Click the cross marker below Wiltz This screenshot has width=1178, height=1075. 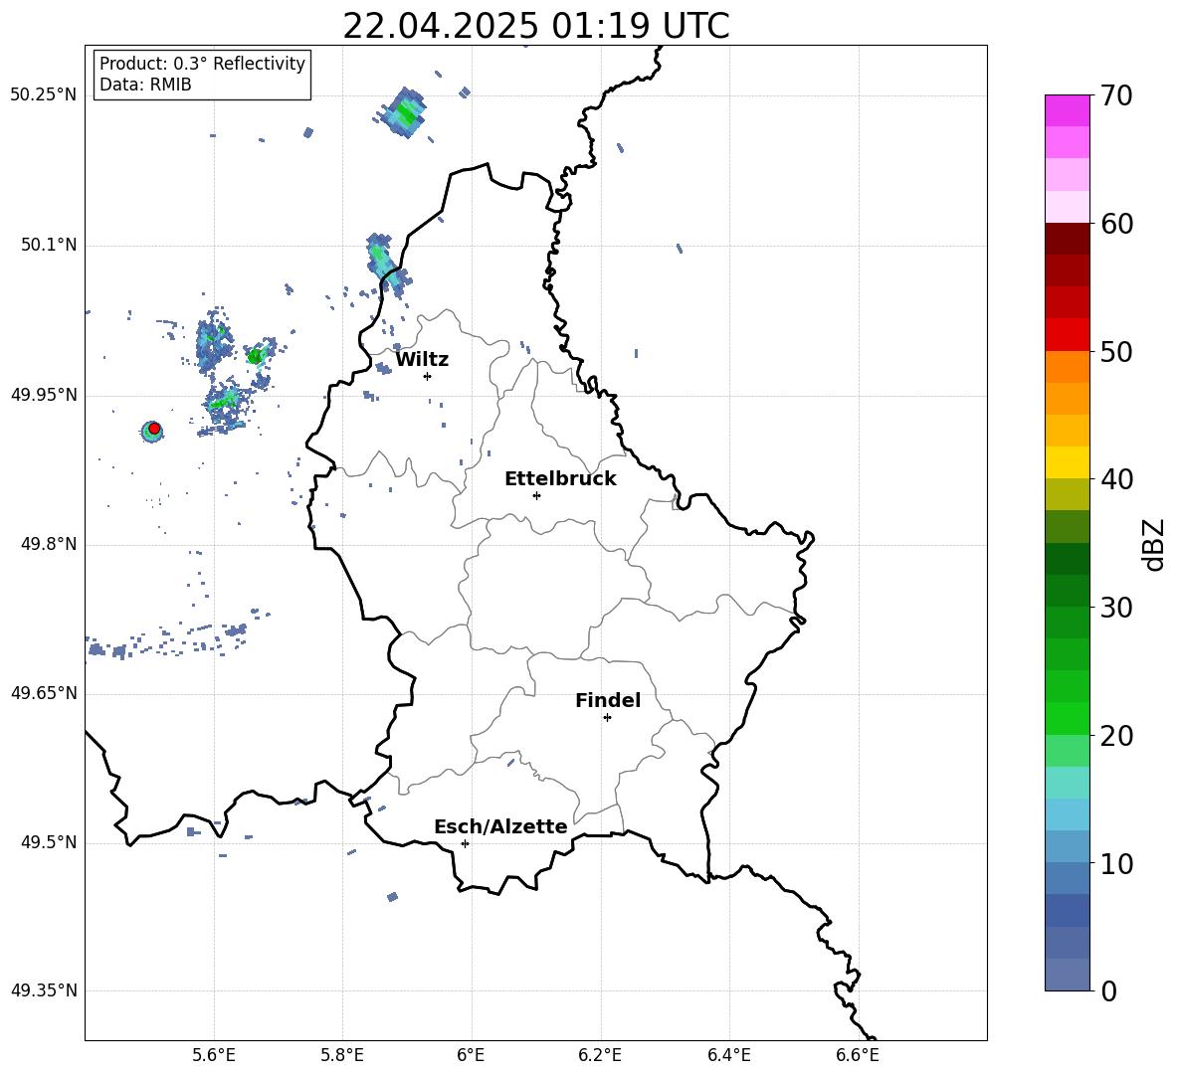[428, 376]
